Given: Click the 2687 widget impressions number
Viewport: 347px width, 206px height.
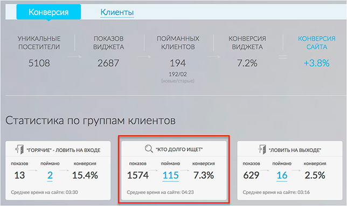Looking at the screenshot, I should pos(108,63).
